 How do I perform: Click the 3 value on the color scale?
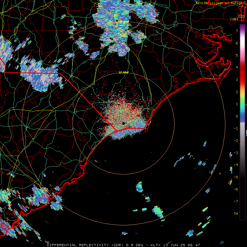pos(237,80)
